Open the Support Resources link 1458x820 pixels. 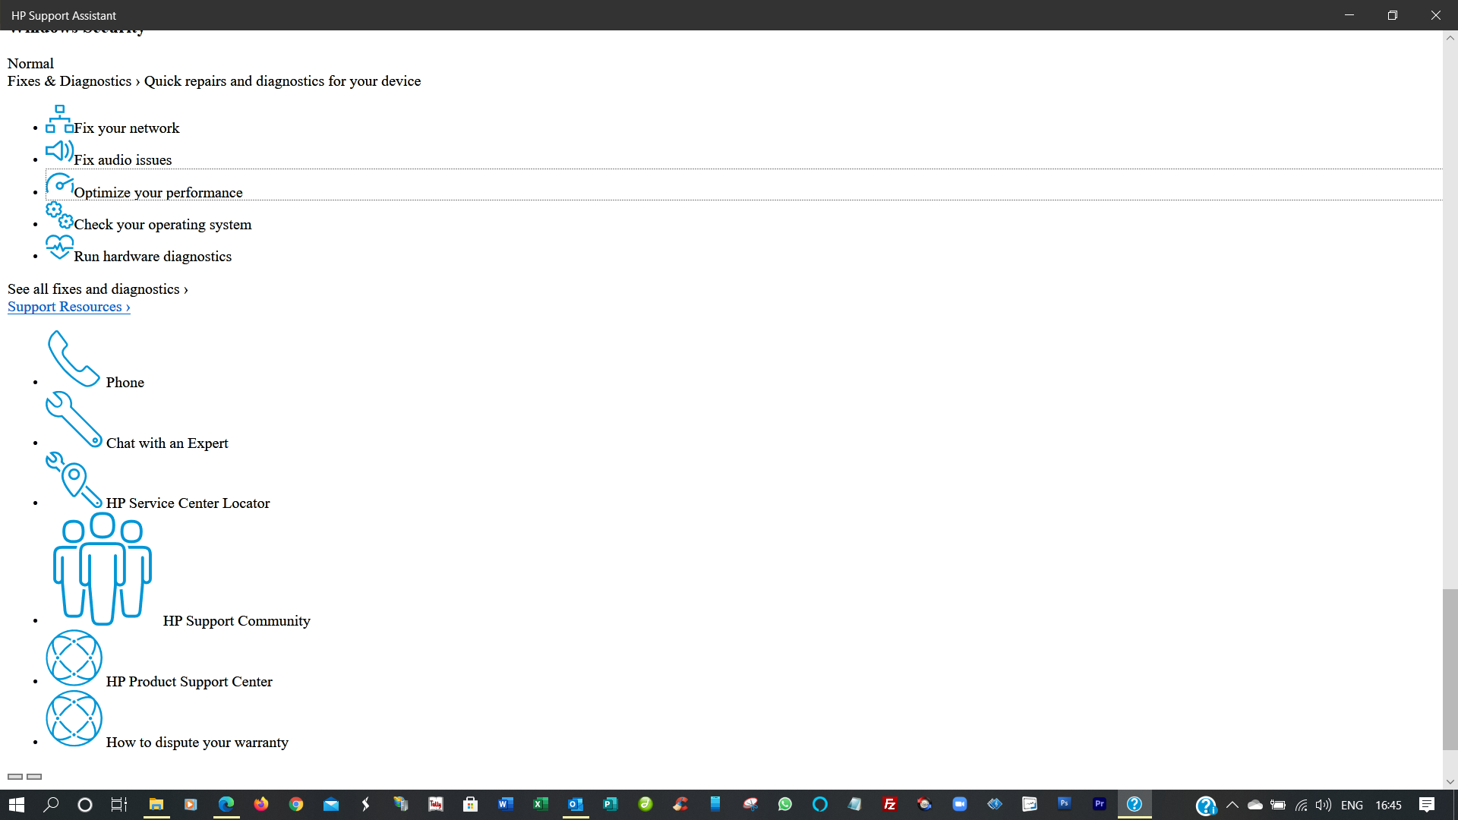69,307
